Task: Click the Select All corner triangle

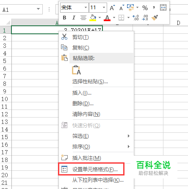Action: pos(8,22)
